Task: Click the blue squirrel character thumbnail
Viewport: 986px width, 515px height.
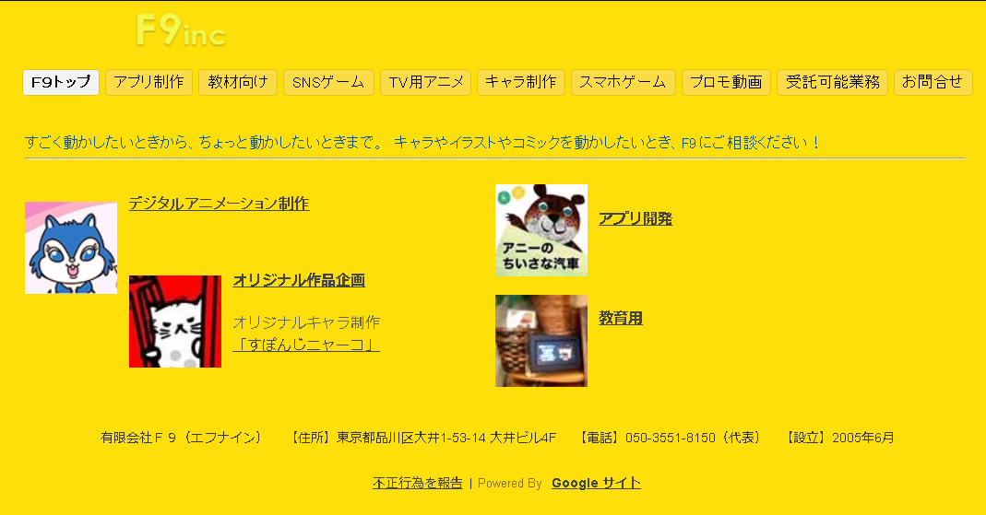Action: [71, 248]
